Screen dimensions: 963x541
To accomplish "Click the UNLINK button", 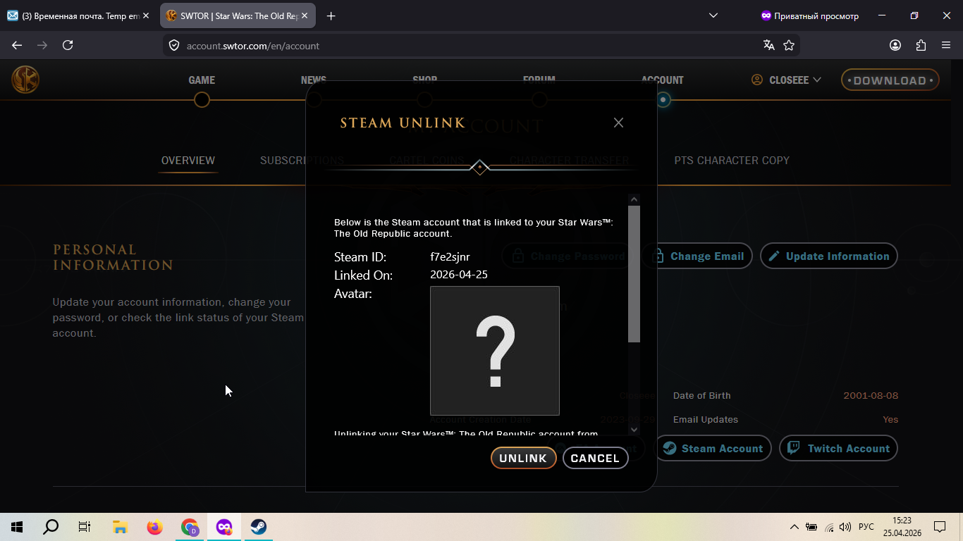I will coord(523,458).
